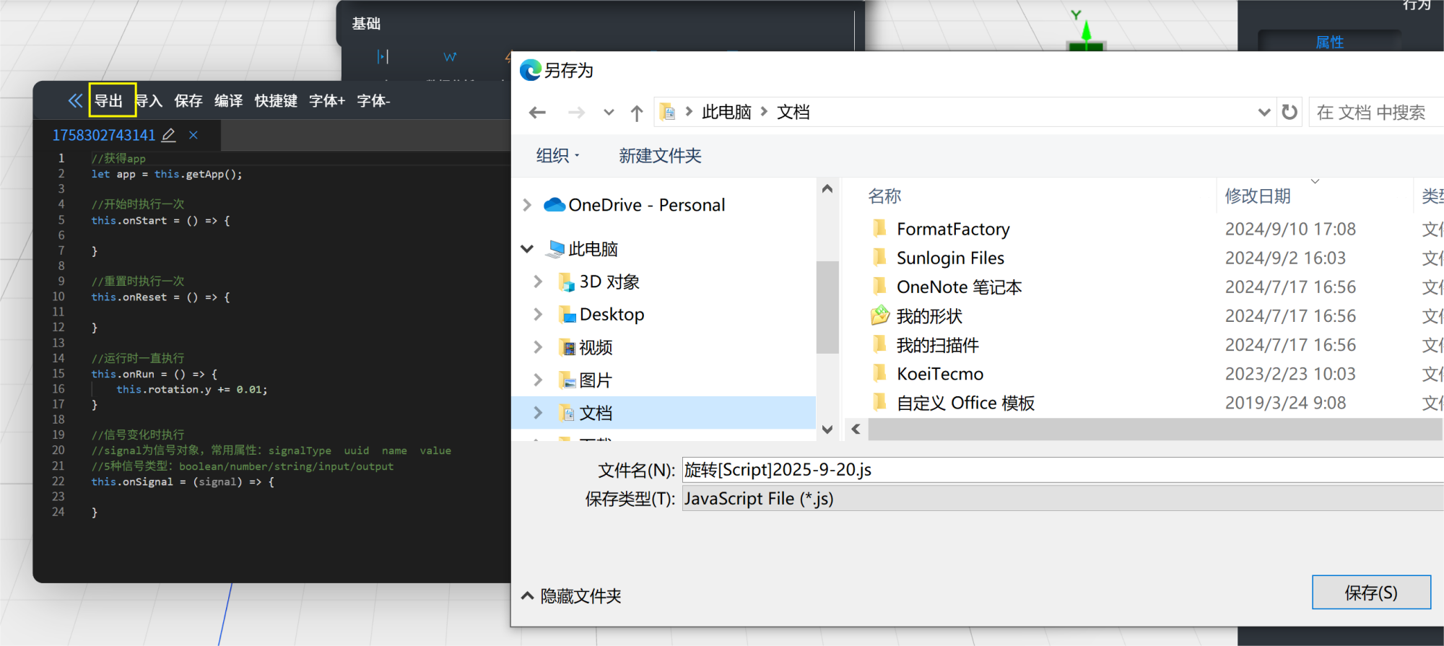
Task: Click the back arrow in save dialog
Action: [537, 113]
